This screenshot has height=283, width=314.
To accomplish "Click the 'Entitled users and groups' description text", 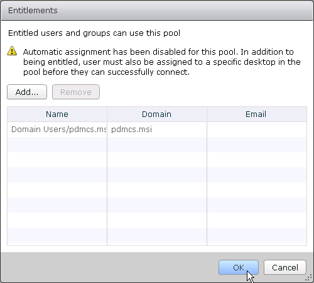I will pyautogui.click(x=94, y=33).
